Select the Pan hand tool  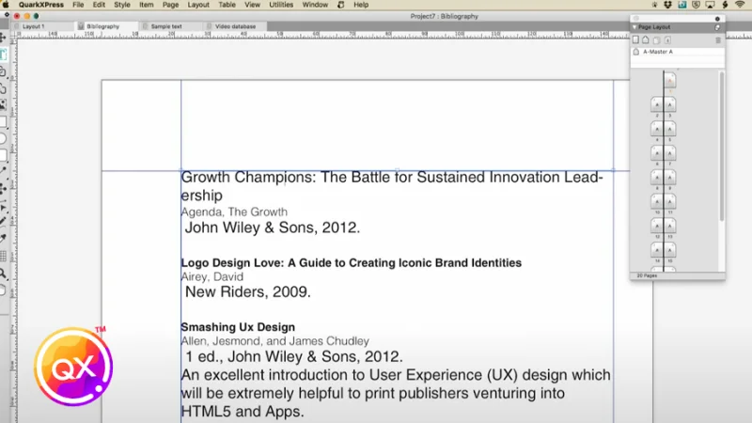pos(4,290)
